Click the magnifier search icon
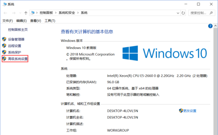Screen dimensions: 218x135 coord(211,13)
